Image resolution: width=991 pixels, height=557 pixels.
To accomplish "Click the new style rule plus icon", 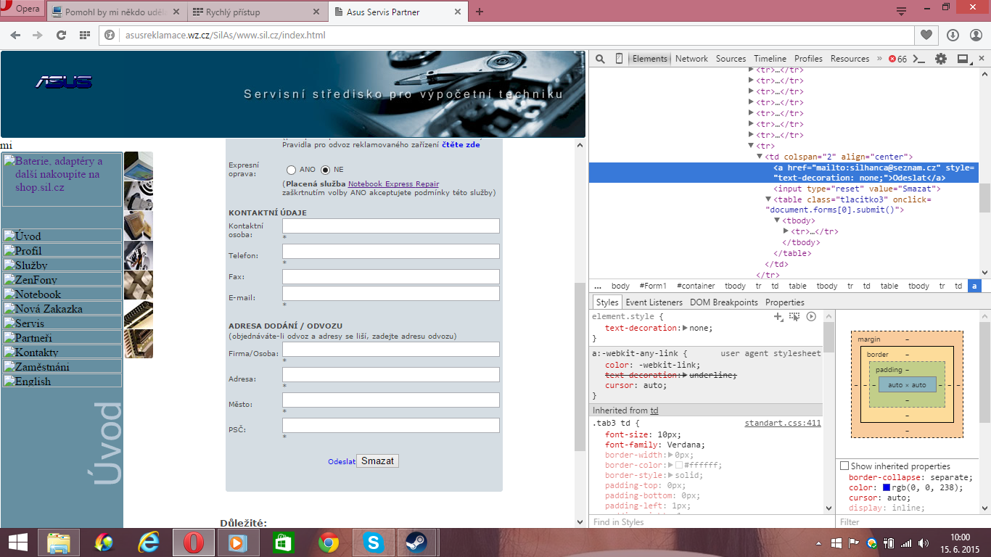I will click(778, 317).
